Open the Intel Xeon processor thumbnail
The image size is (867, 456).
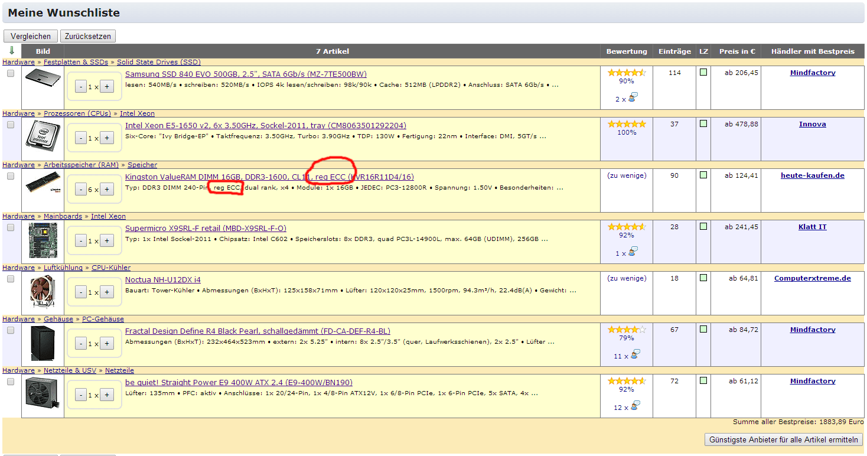click(43, 135)
